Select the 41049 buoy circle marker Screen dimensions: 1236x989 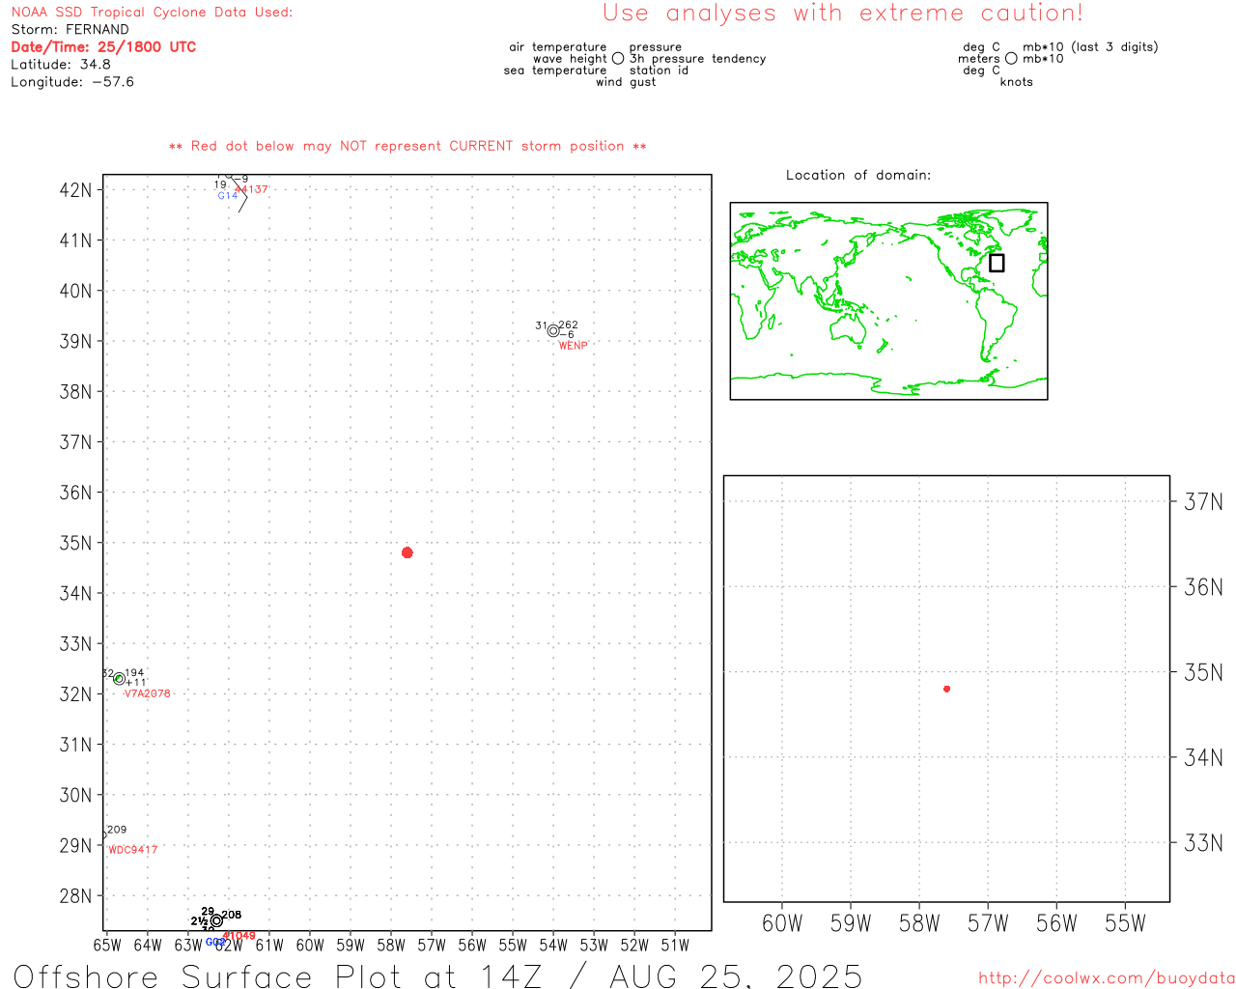(216, 921)
